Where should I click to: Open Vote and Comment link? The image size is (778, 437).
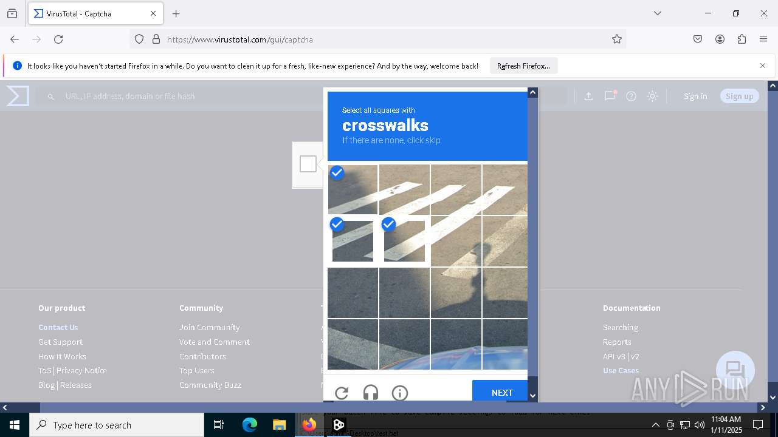point(215,342)
